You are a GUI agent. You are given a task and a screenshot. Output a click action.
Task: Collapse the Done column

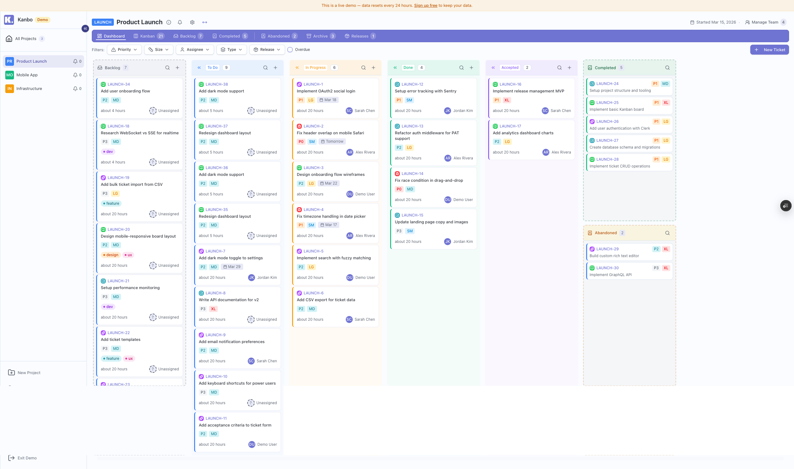pos(395,67)
